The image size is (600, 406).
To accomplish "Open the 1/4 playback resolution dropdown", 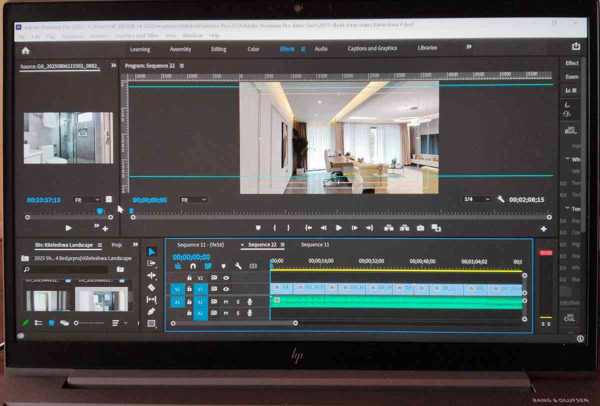I will pyautogui.click(x=476, y=199).
